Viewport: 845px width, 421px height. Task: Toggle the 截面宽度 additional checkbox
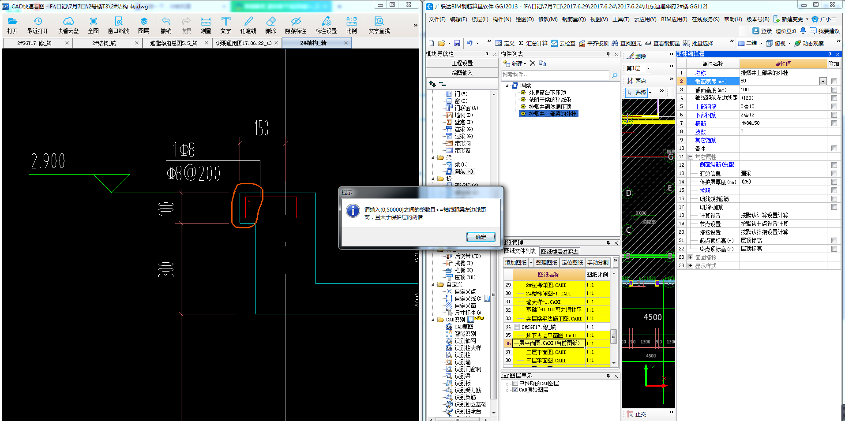pyautogui.click(x=834, y=82)
